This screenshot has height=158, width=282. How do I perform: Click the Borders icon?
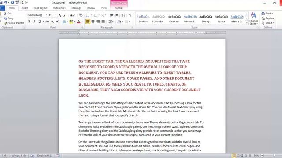(126, 22)
